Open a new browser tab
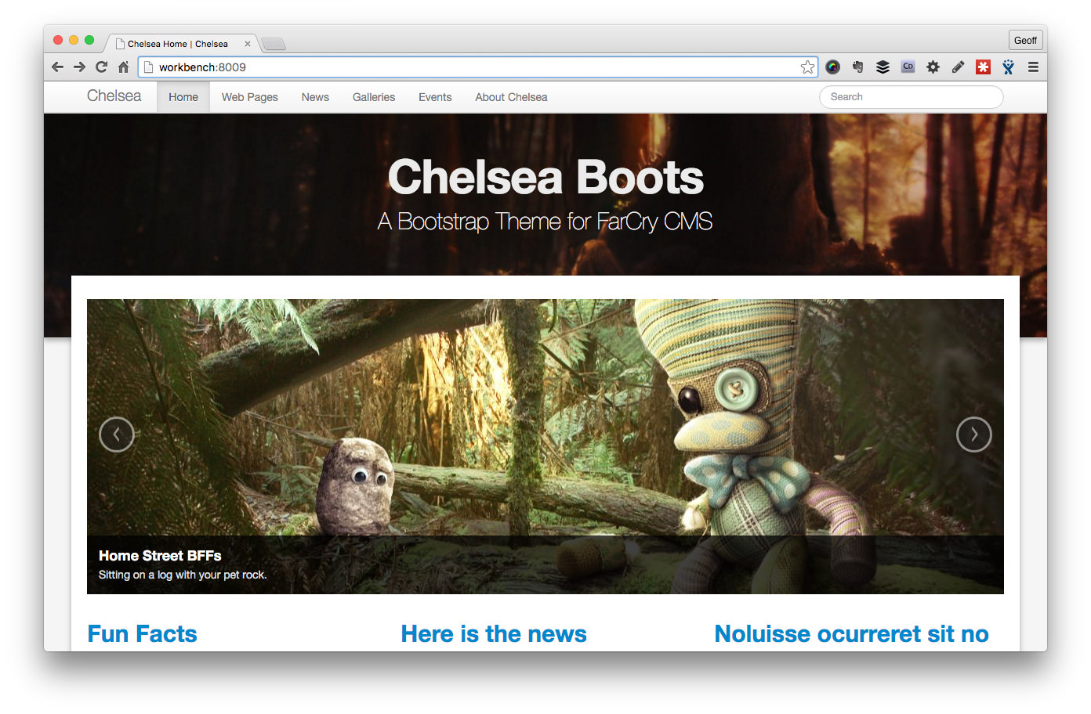The height and width of the screenshot is (714, 1091). point(274,44)
